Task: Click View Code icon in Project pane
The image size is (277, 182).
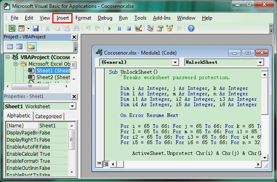Action: [x=10, y=47]
